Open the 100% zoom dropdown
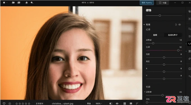This screenshot has width=191, height=105. [x=99, y=104]
